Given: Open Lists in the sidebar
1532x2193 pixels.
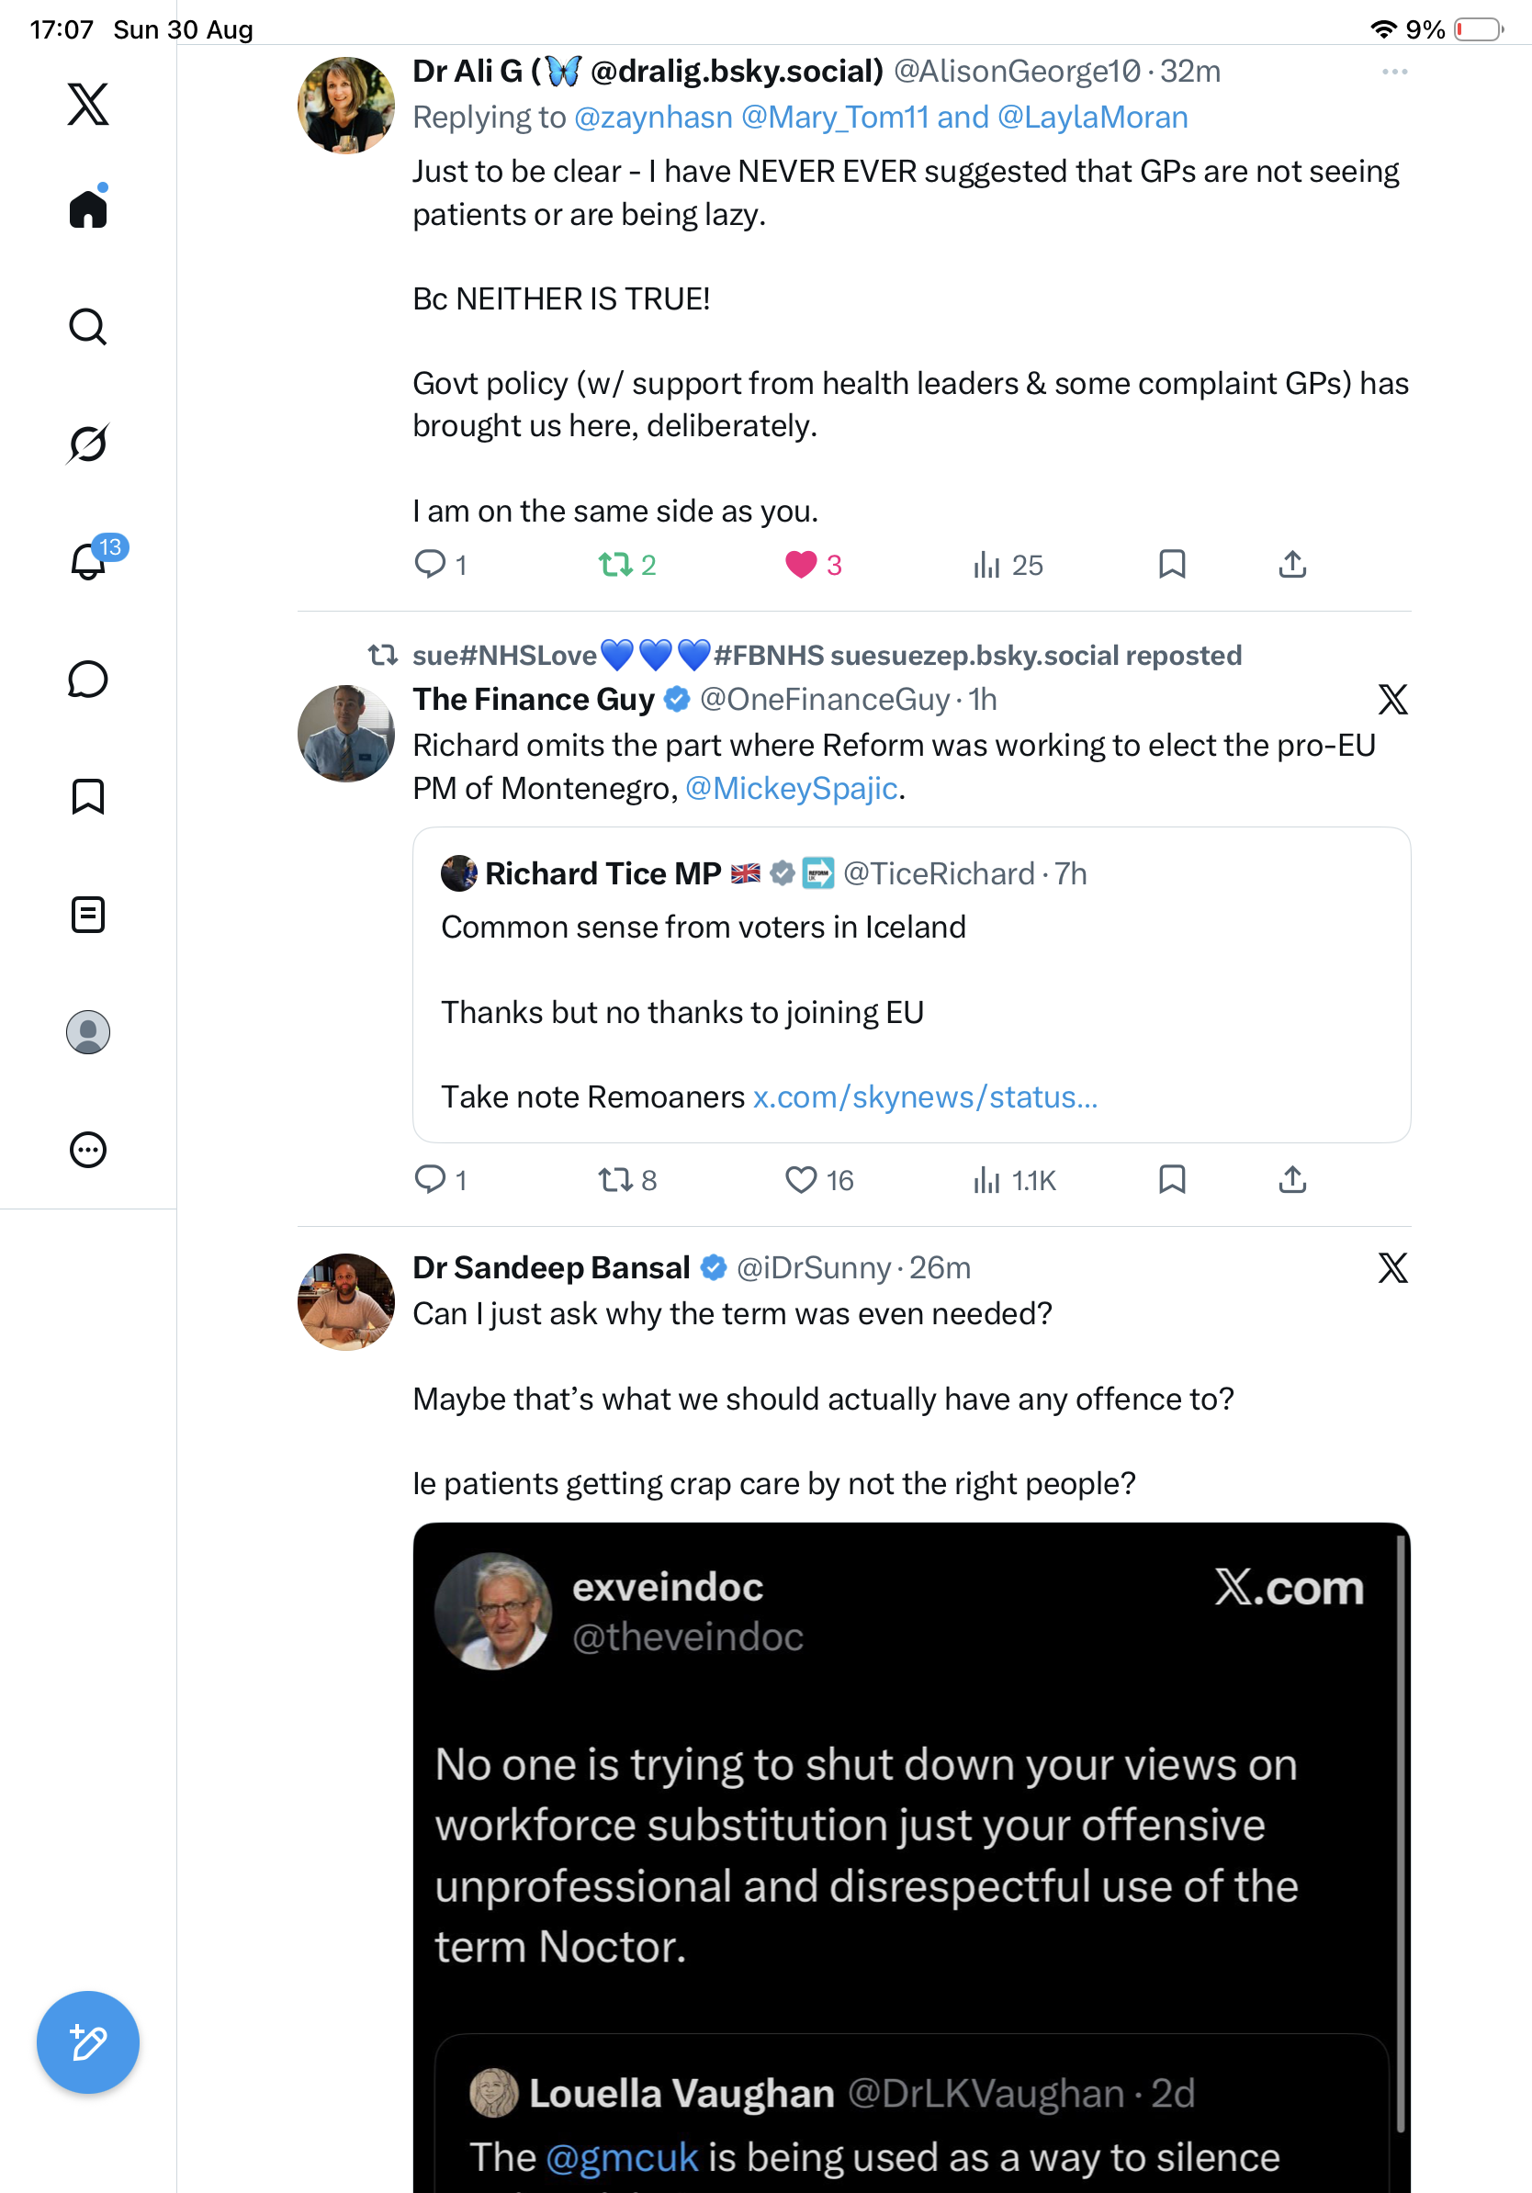Looking at the screenshot, I should coord(88,914).
